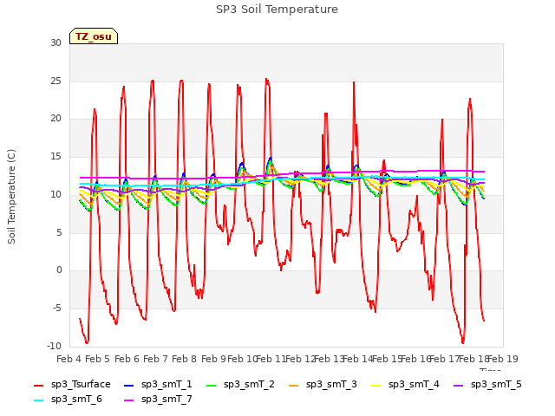This screenshot has height=416, width=555.
Task: Click the 25 y-axis tick label
Action: coord(55,81)
